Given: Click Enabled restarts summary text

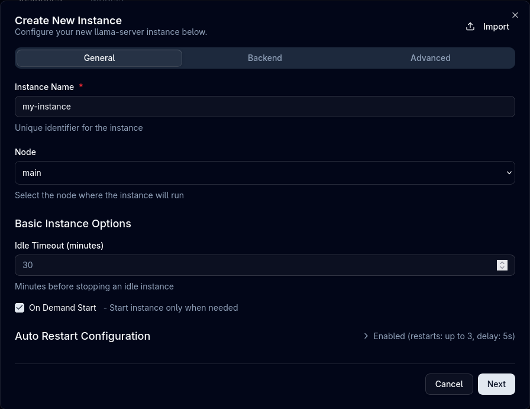Looking at the screenshot, I should 444,336.
